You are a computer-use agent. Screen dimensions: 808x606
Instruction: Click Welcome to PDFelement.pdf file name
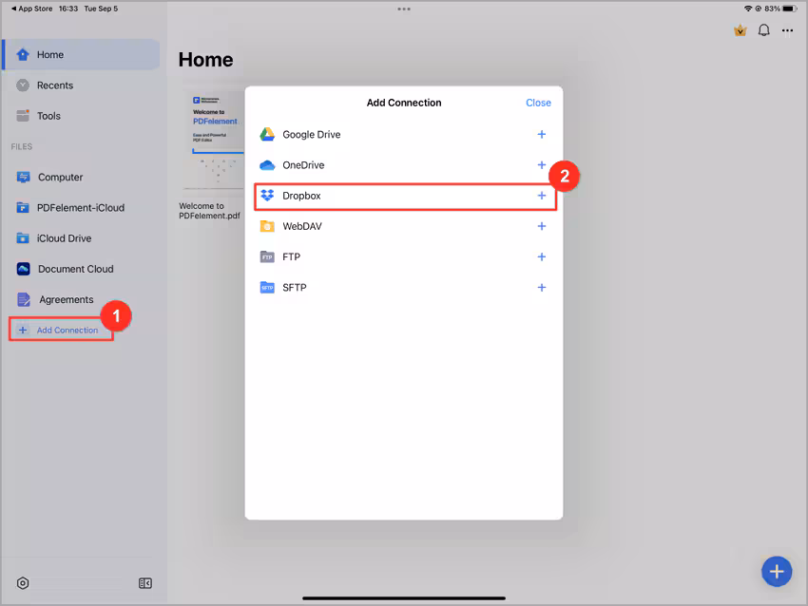[x=209, y=211]
